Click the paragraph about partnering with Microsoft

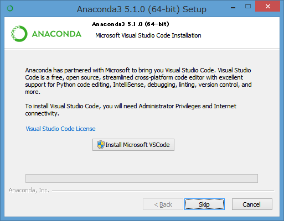click(x=138, y=81)
